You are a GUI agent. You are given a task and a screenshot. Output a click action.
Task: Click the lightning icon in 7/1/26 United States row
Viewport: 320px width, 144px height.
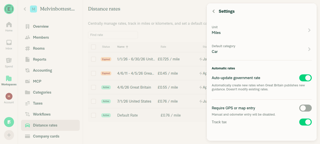[x=200, y=101]
